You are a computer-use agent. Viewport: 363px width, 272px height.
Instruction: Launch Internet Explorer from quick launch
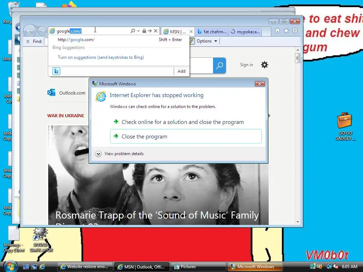click(x=42, y=267)
